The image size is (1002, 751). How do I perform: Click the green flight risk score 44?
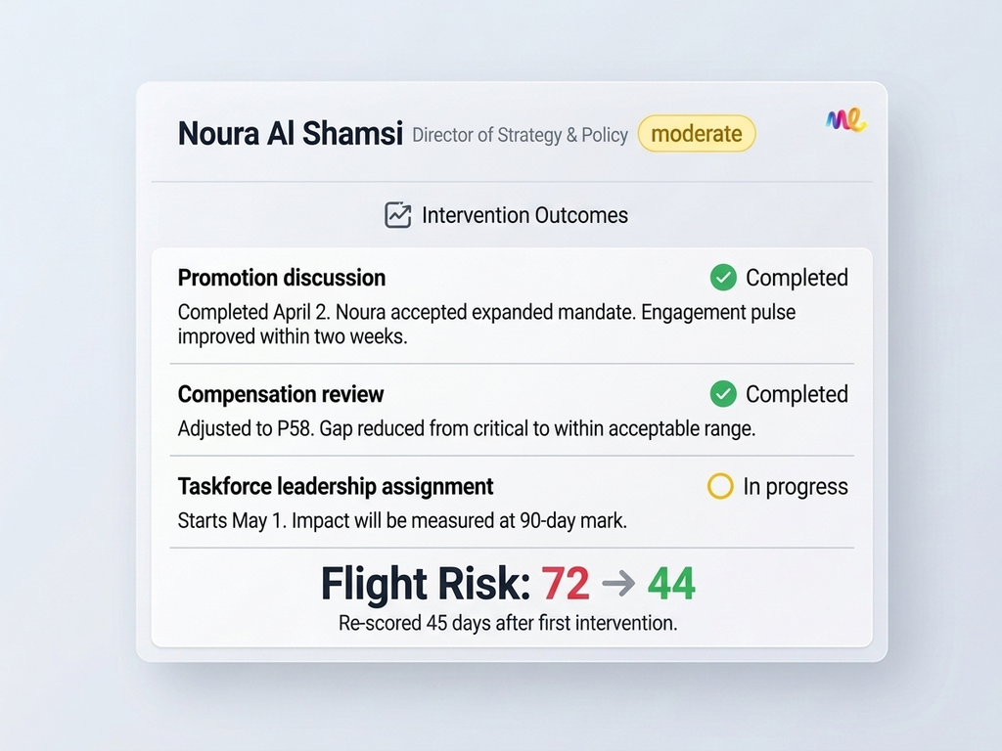tap(670, 585)
